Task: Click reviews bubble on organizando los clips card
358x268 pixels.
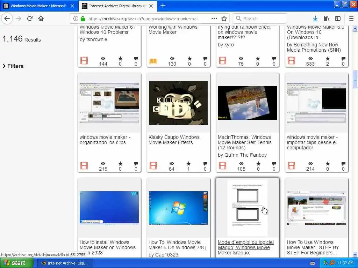Action: point(136,163)
